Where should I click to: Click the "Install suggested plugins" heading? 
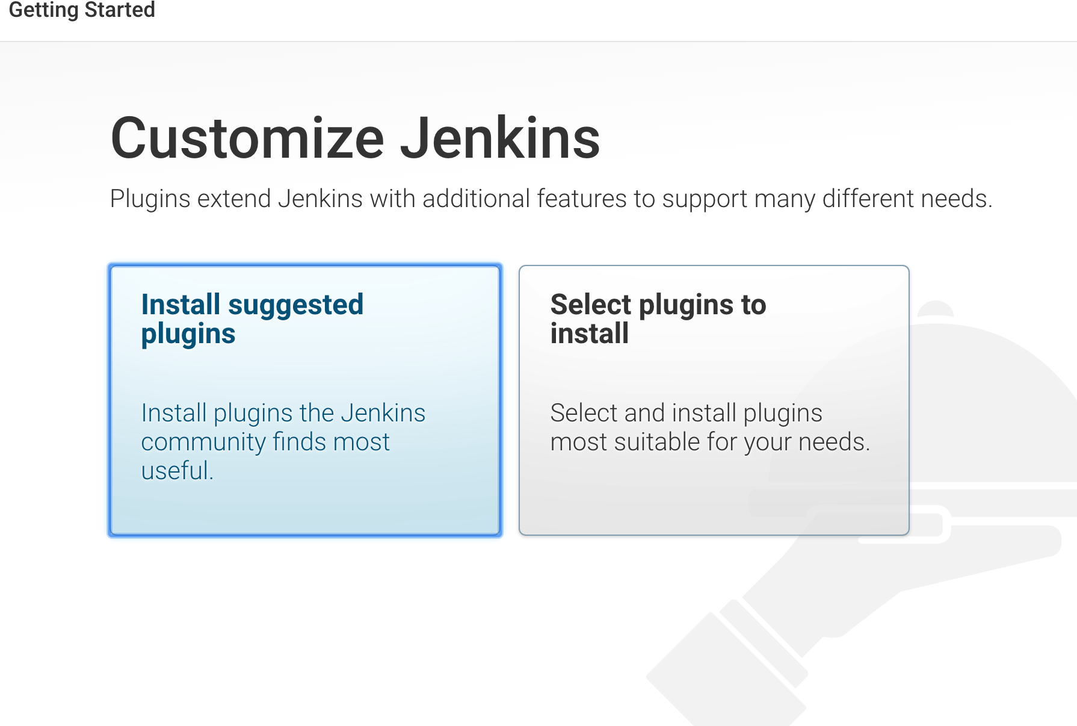point(252,318)
